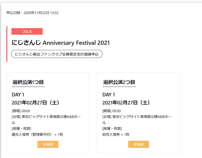Click 前売入場券 × 1枚 ticket text
This screenshot has width=202, height=158.
tap(116, 135)
